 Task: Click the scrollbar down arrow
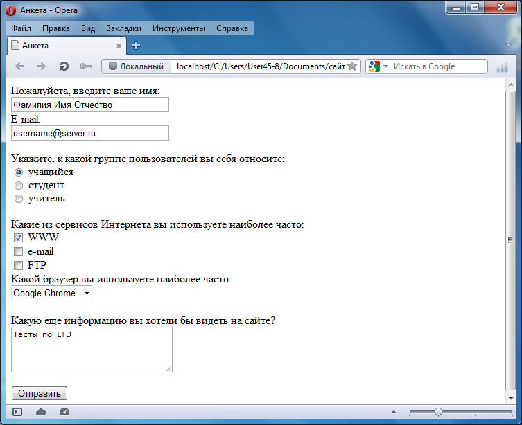point(511,398)
